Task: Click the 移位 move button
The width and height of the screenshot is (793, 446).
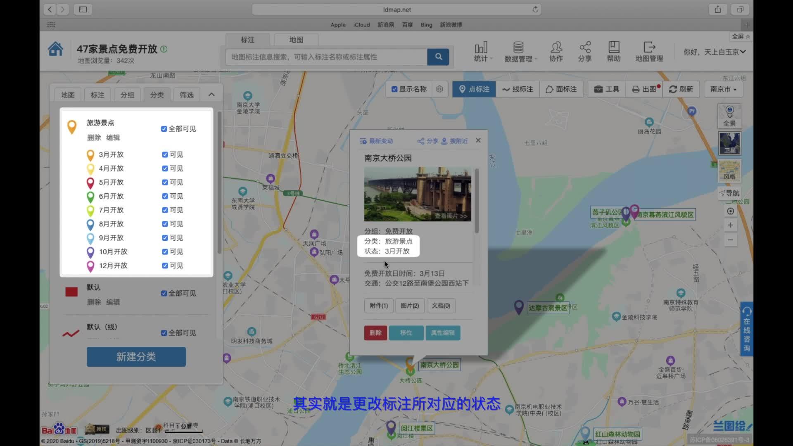Action: [x=406, y=333]
